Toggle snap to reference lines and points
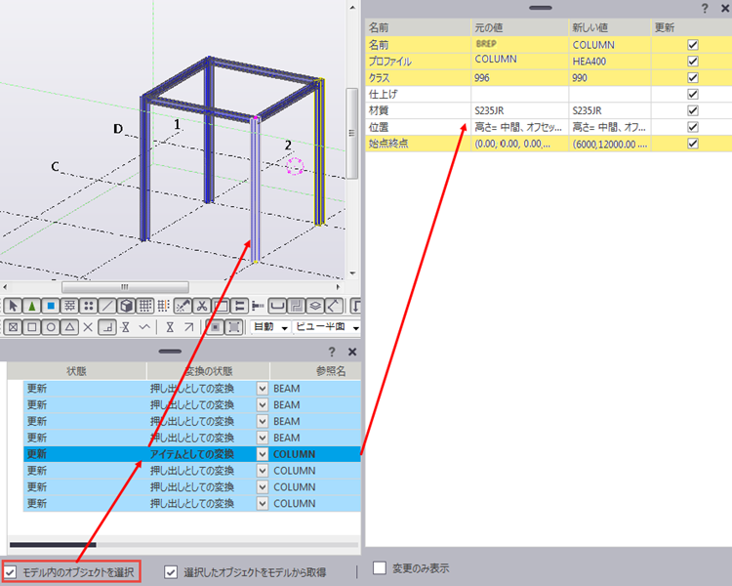Viewport: 732px width, 586px height. [216, 327]
